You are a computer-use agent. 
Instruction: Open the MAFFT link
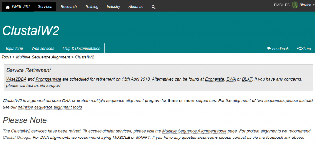click(x=143, y=138)
